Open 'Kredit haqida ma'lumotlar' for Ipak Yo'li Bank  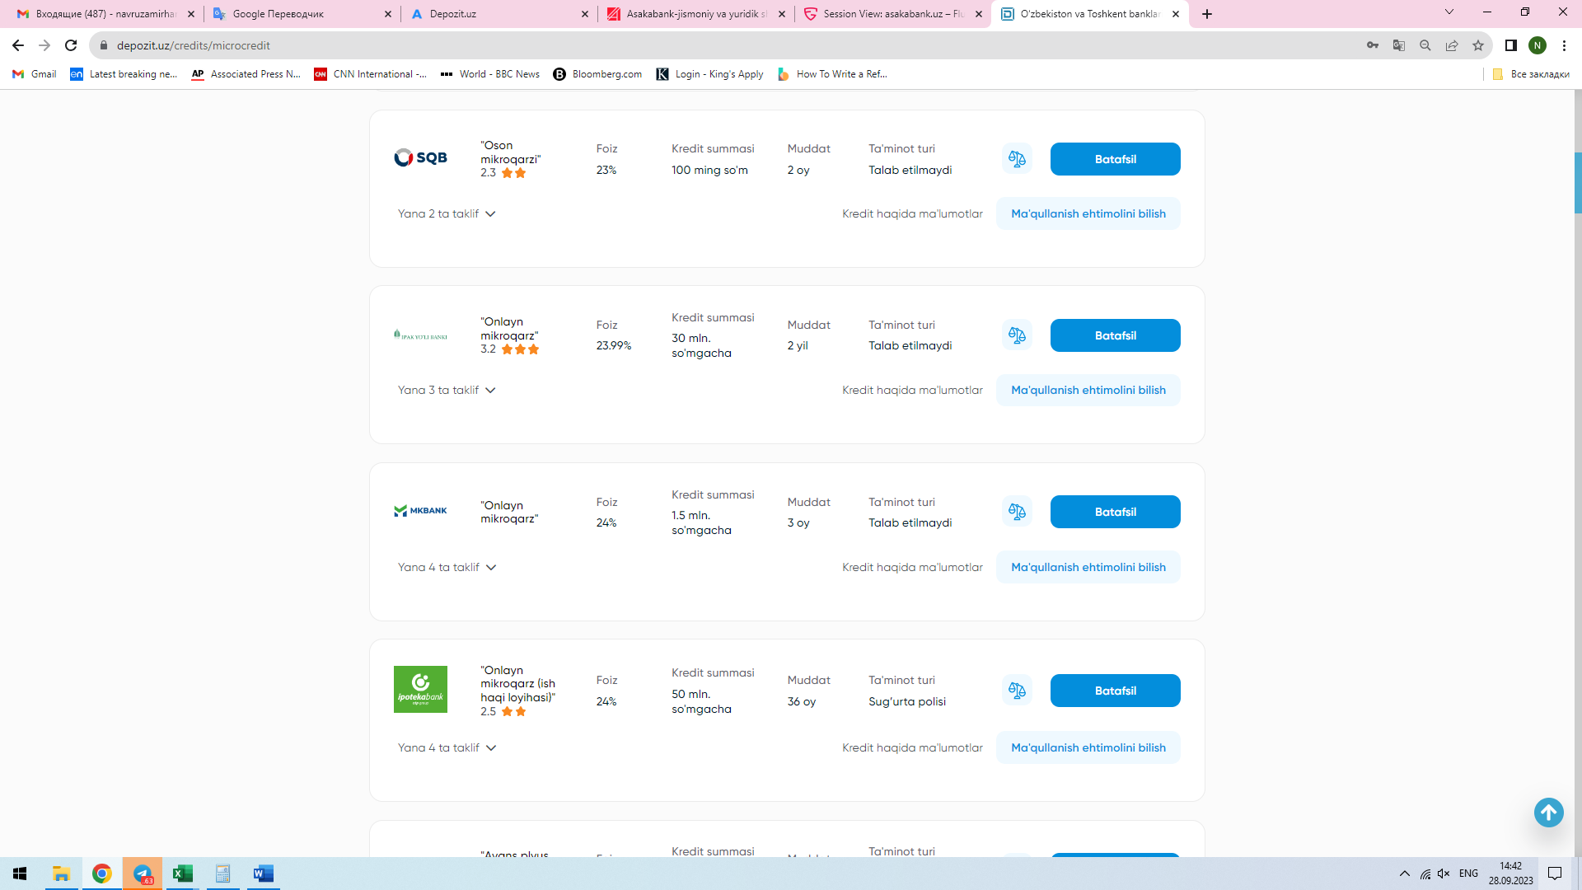click(x=912, y=390)
